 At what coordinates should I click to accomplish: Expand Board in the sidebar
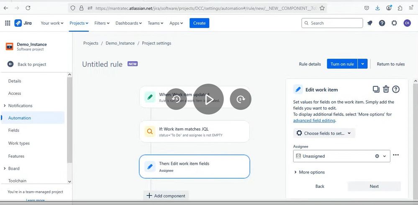coord(5,169)
